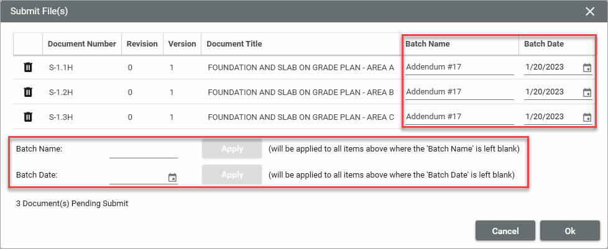Click the bottom Batch Date input field
Image resolution: width=608 pixels, height=249 pixels.
point(138,176)
